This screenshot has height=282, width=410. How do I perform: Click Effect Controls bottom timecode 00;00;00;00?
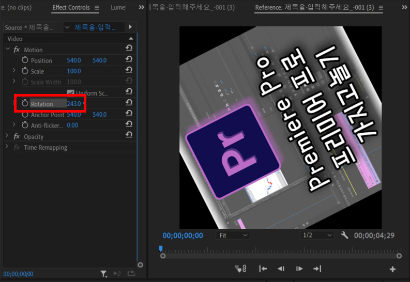tap(18, 274)
